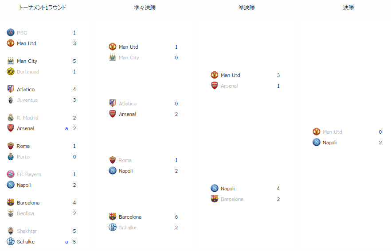Click the FC Bayern crest icon

click(x=11, y=174)
